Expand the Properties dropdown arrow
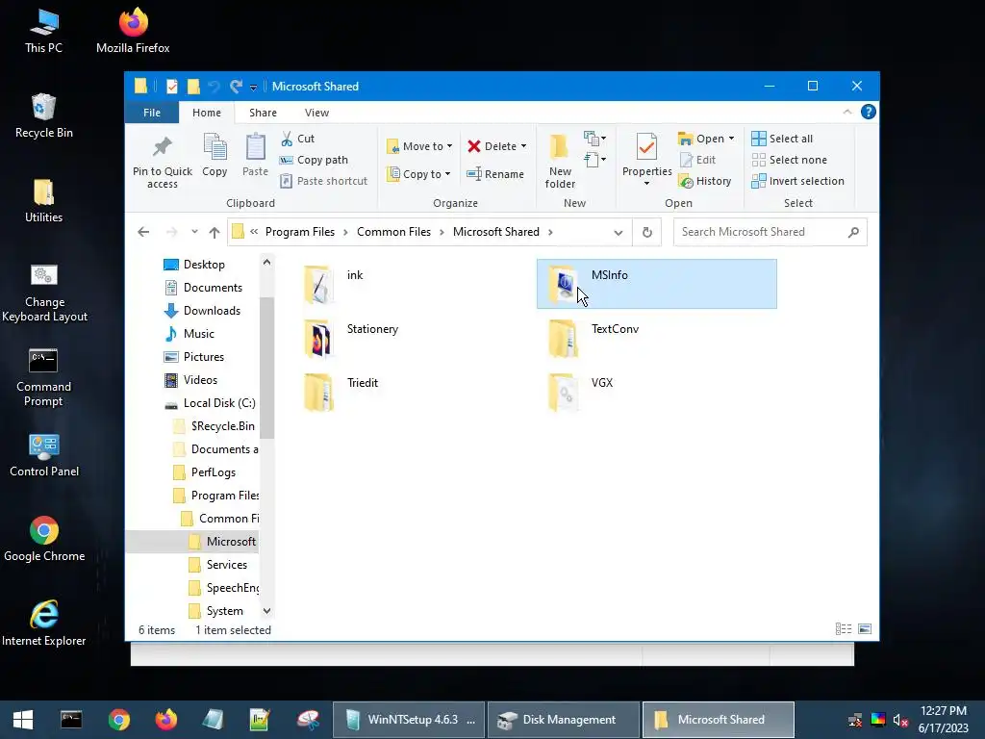This screenshot has height=739, width=985. pyautogui.click(x=646, y=184)
